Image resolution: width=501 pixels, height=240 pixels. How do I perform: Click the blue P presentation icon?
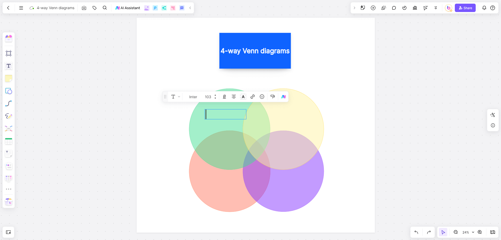155,8
